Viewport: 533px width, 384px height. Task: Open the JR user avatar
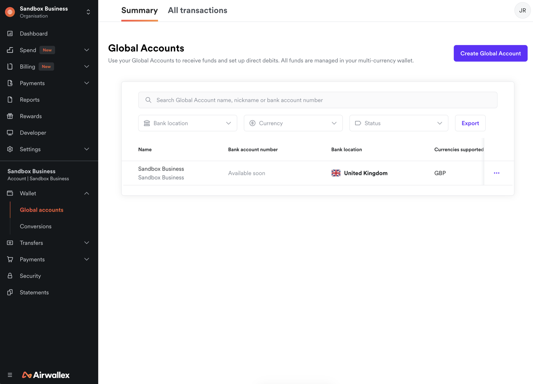click(522, 11)
